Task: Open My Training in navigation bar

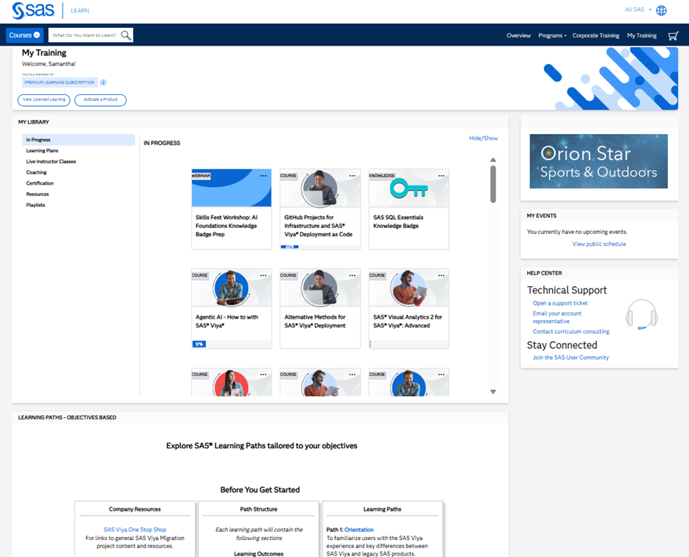Action: tap(642, 35)
